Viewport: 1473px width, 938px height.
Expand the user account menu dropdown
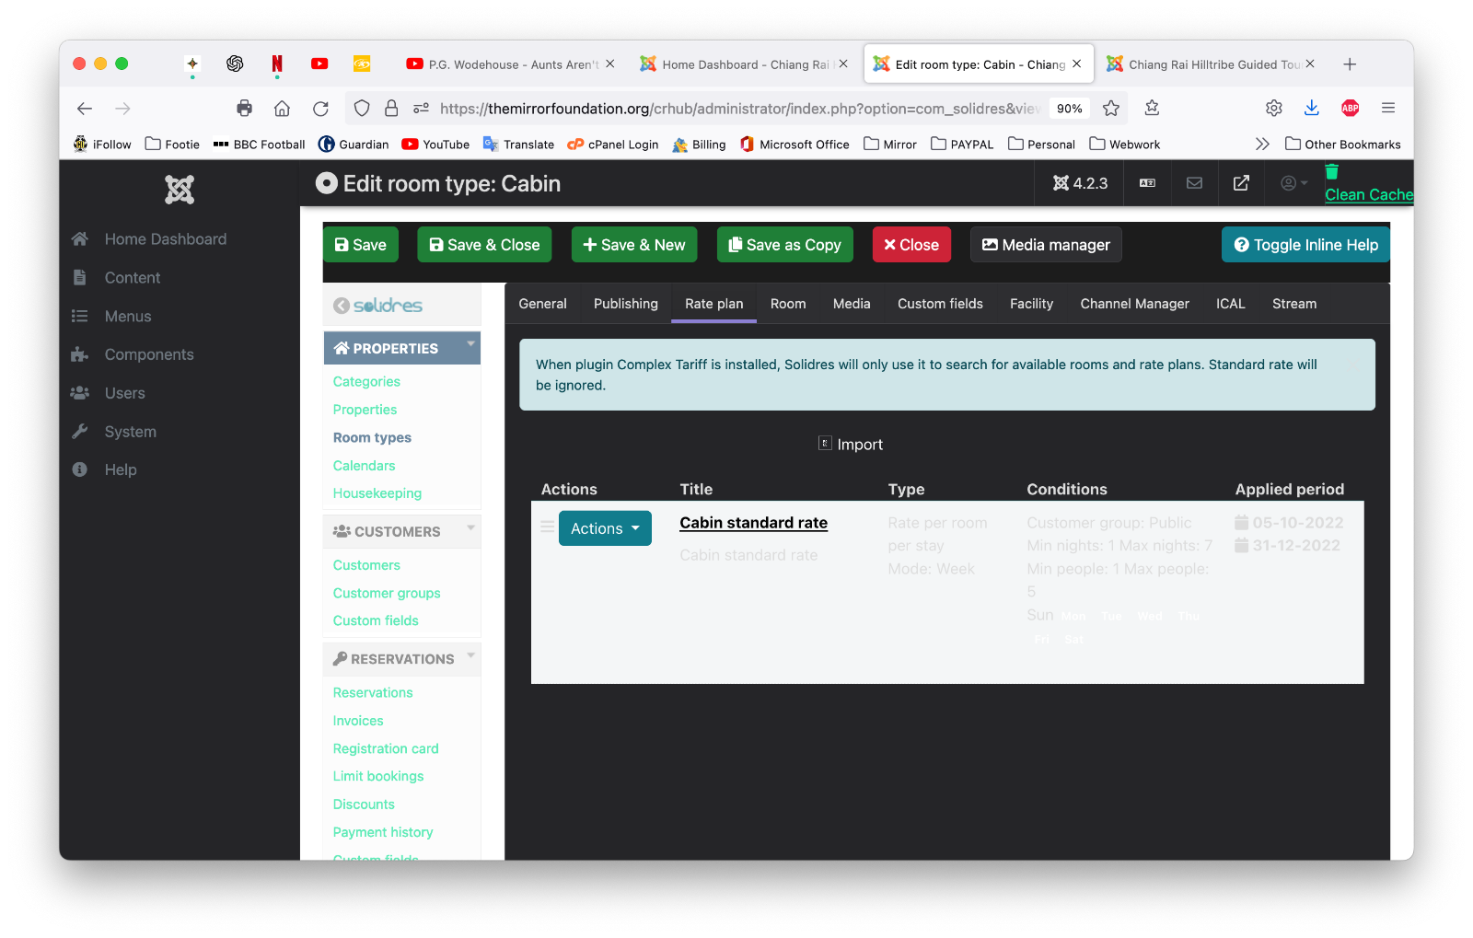click(x=1293, y=183)
